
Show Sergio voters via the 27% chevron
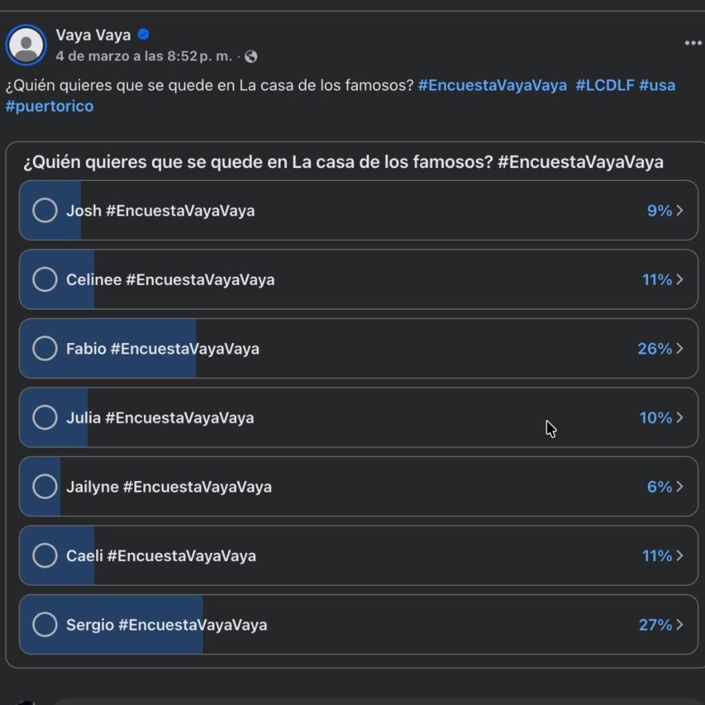pos(680,624)
